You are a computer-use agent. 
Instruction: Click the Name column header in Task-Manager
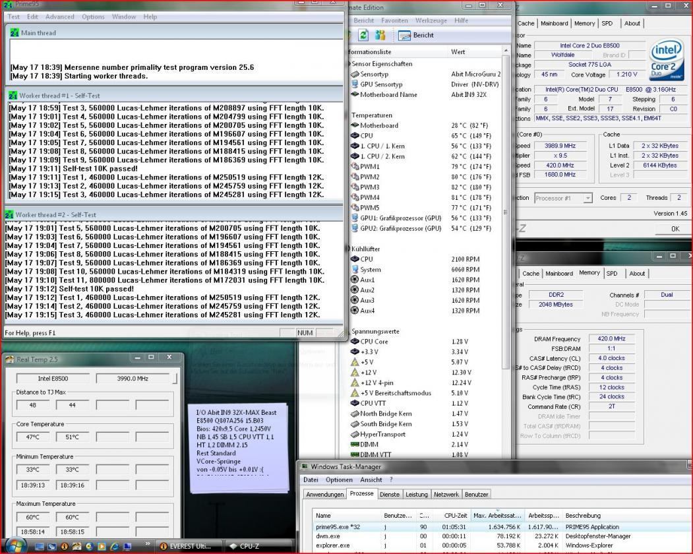pos(347,516)
